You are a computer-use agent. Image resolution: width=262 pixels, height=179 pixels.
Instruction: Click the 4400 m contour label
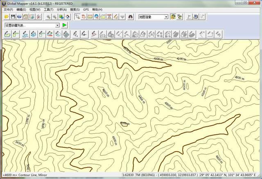(x=142, y=99)
